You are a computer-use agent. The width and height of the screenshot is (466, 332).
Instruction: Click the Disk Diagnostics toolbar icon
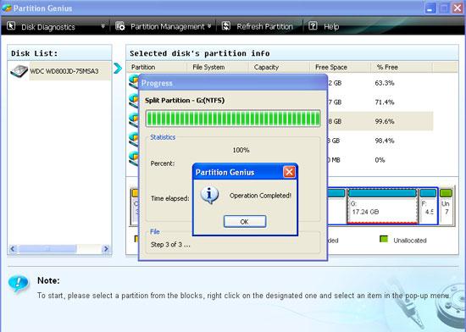11,26
